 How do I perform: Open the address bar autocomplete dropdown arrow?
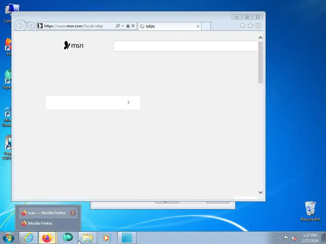[x=123, y=26]
